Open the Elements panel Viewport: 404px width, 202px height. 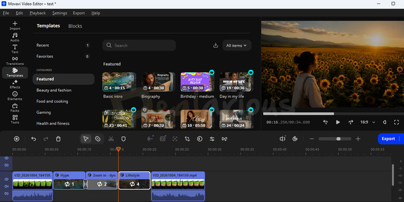coord(15,96)
